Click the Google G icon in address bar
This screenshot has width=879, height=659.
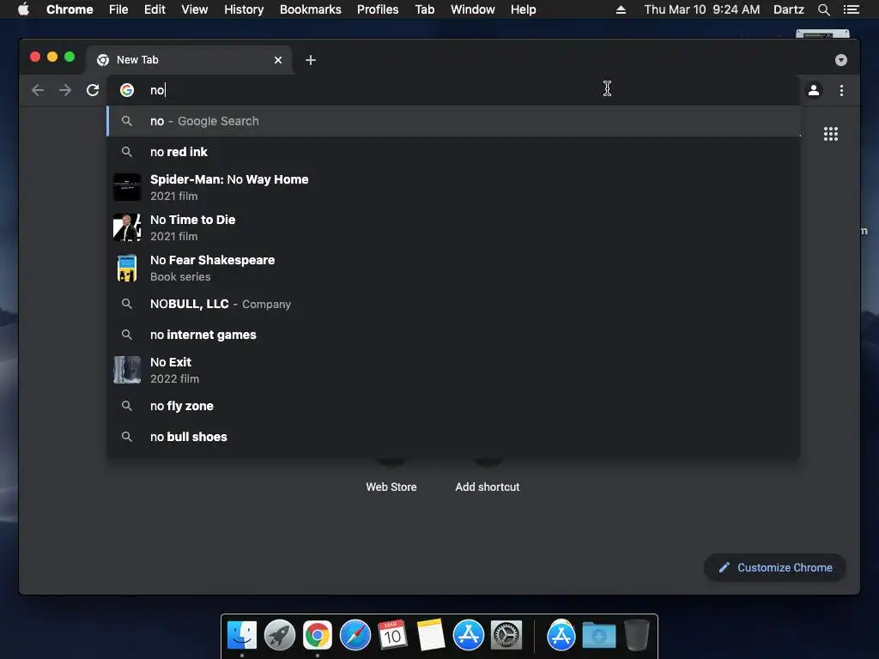(127, 90)
